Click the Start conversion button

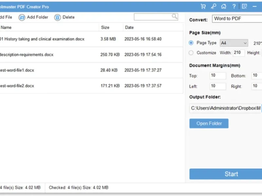226,174
